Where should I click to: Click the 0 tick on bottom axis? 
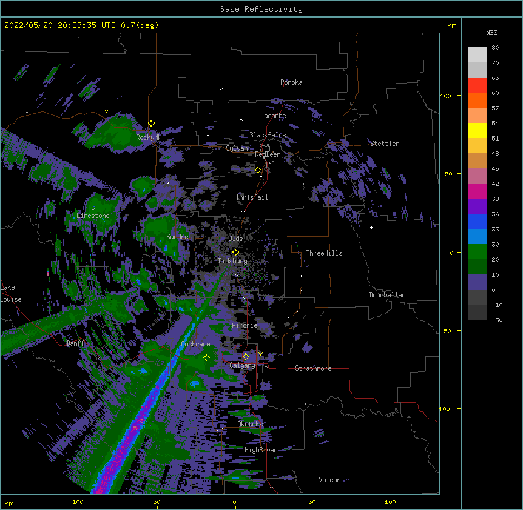(x=234, y=502)
